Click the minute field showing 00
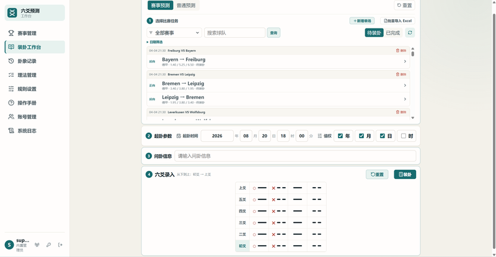 [x=302, y=136]
